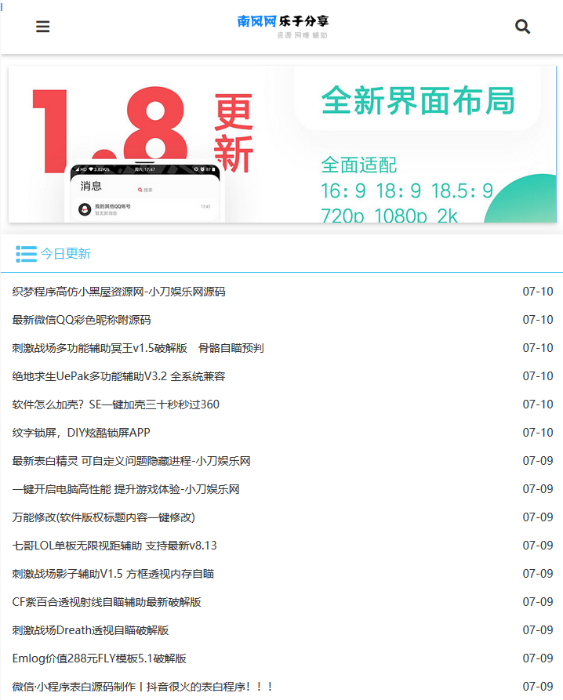Image resolution: width=563 pixels, height=700 pixels.
Task: Select the 今日更新 section heading
Action: coord(66,253)
